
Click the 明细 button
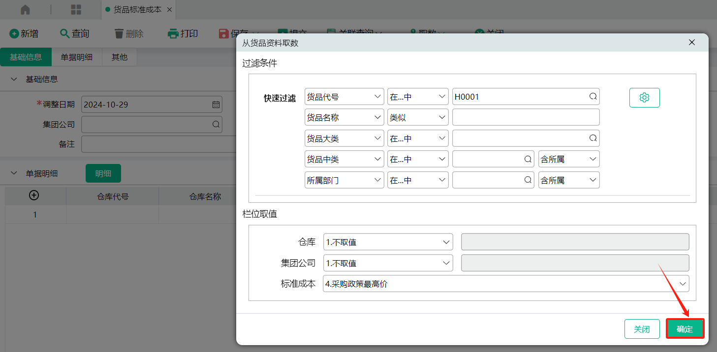coord(103,173)
